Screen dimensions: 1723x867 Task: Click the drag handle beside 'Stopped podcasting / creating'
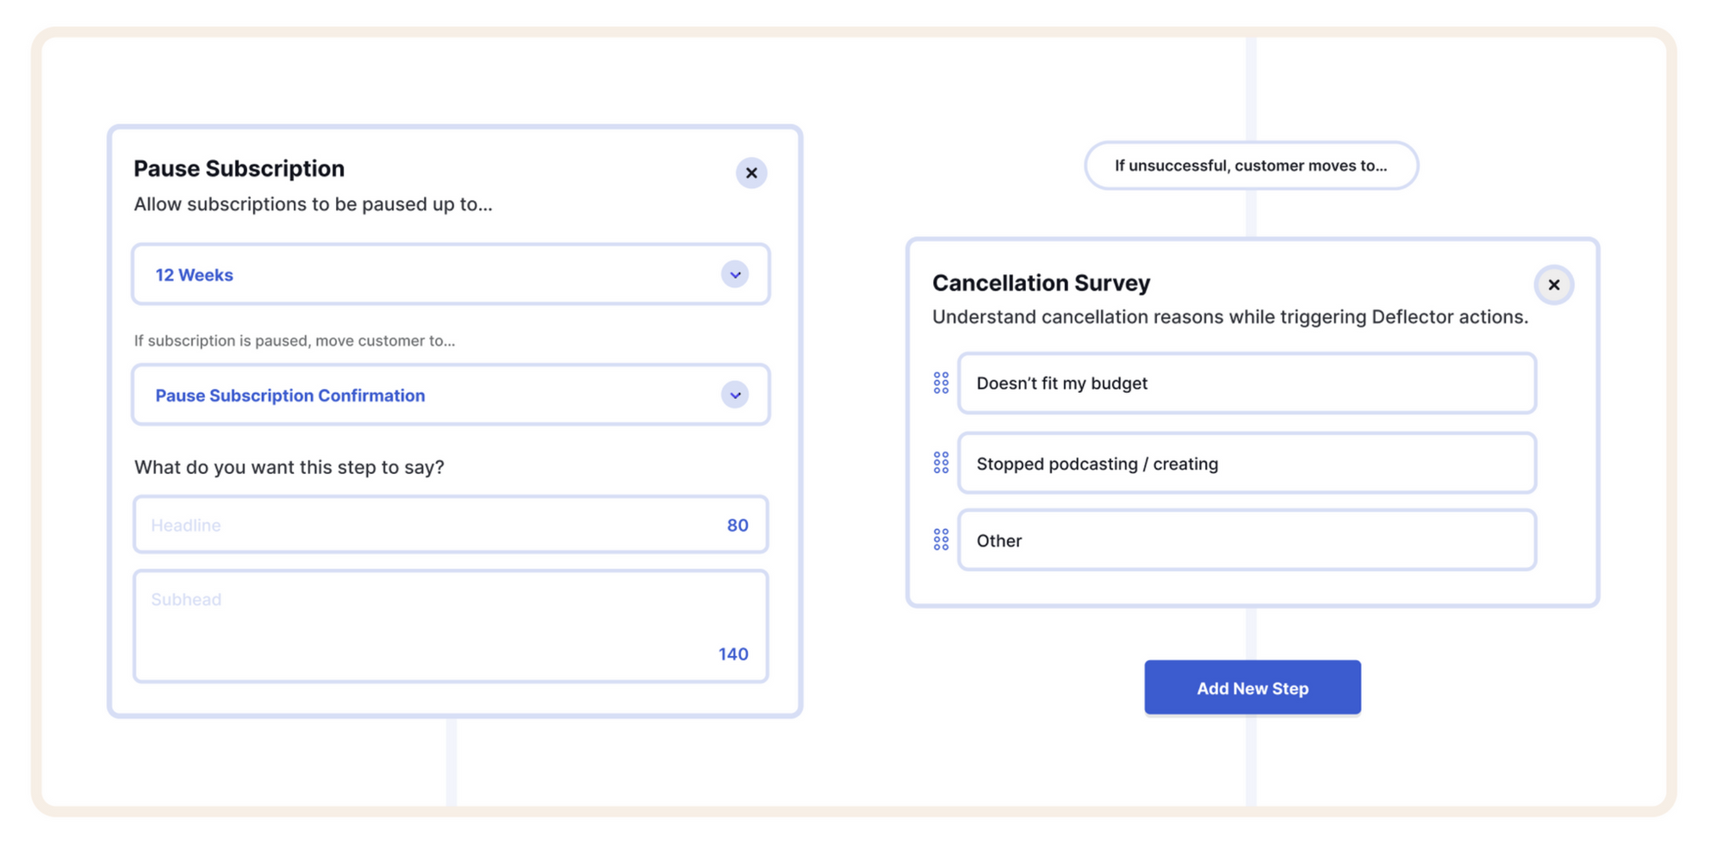pyautogui.click(x=940, y=463)
